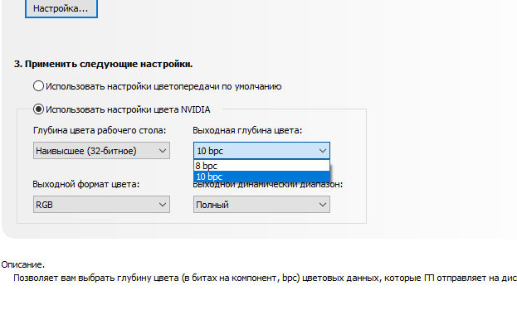
Task: Collapse the output color depth combo box
Action: (261, 151)
